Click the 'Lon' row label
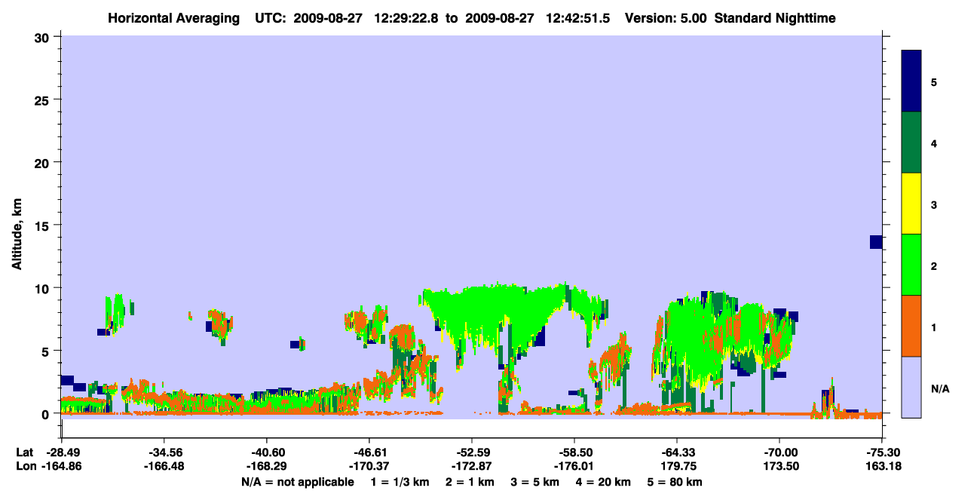980x503 pixels. (x=26, y=466)
